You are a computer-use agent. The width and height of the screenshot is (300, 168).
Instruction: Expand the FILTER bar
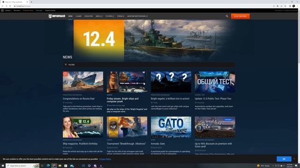pos(149,65)
